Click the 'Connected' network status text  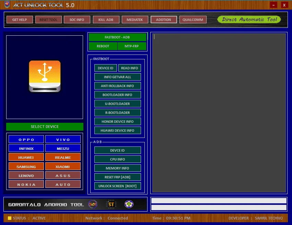pos(118,218)
